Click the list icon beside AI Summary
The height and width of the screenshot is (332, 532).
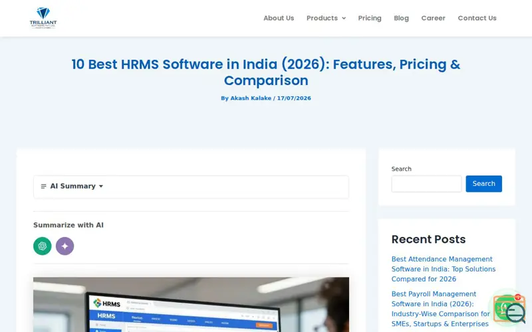(43, 187)
